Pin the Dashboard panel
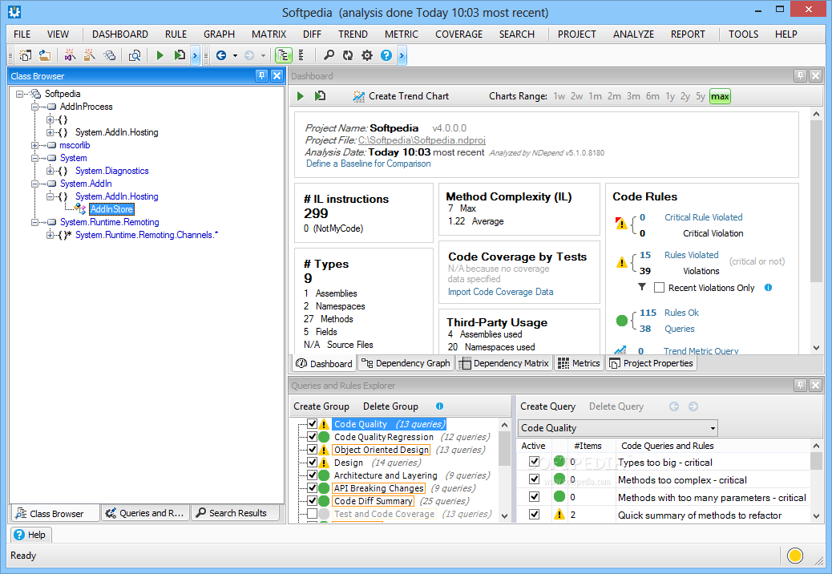 pos(800,76)
